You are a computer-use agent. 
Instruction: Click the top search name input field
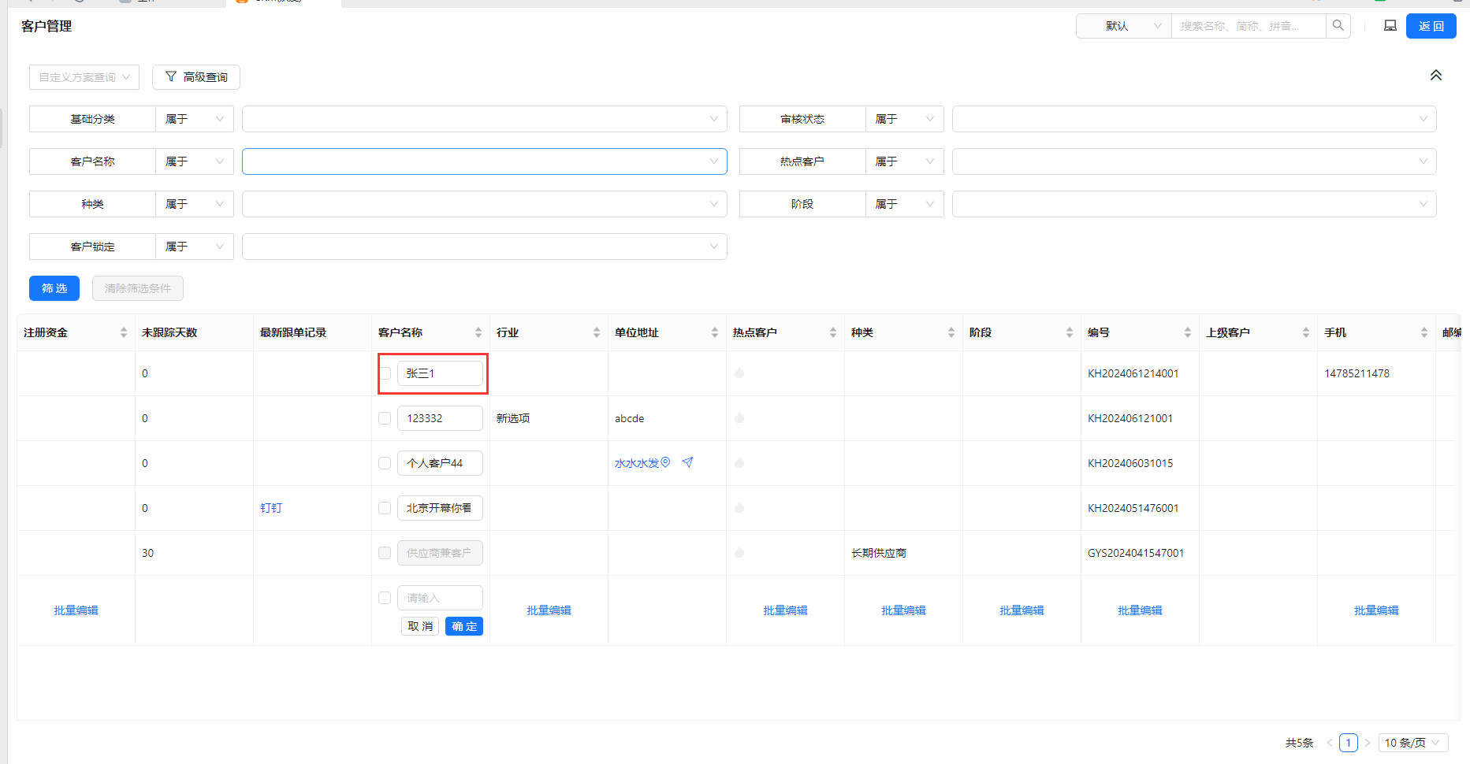[x=1249, y=26]
